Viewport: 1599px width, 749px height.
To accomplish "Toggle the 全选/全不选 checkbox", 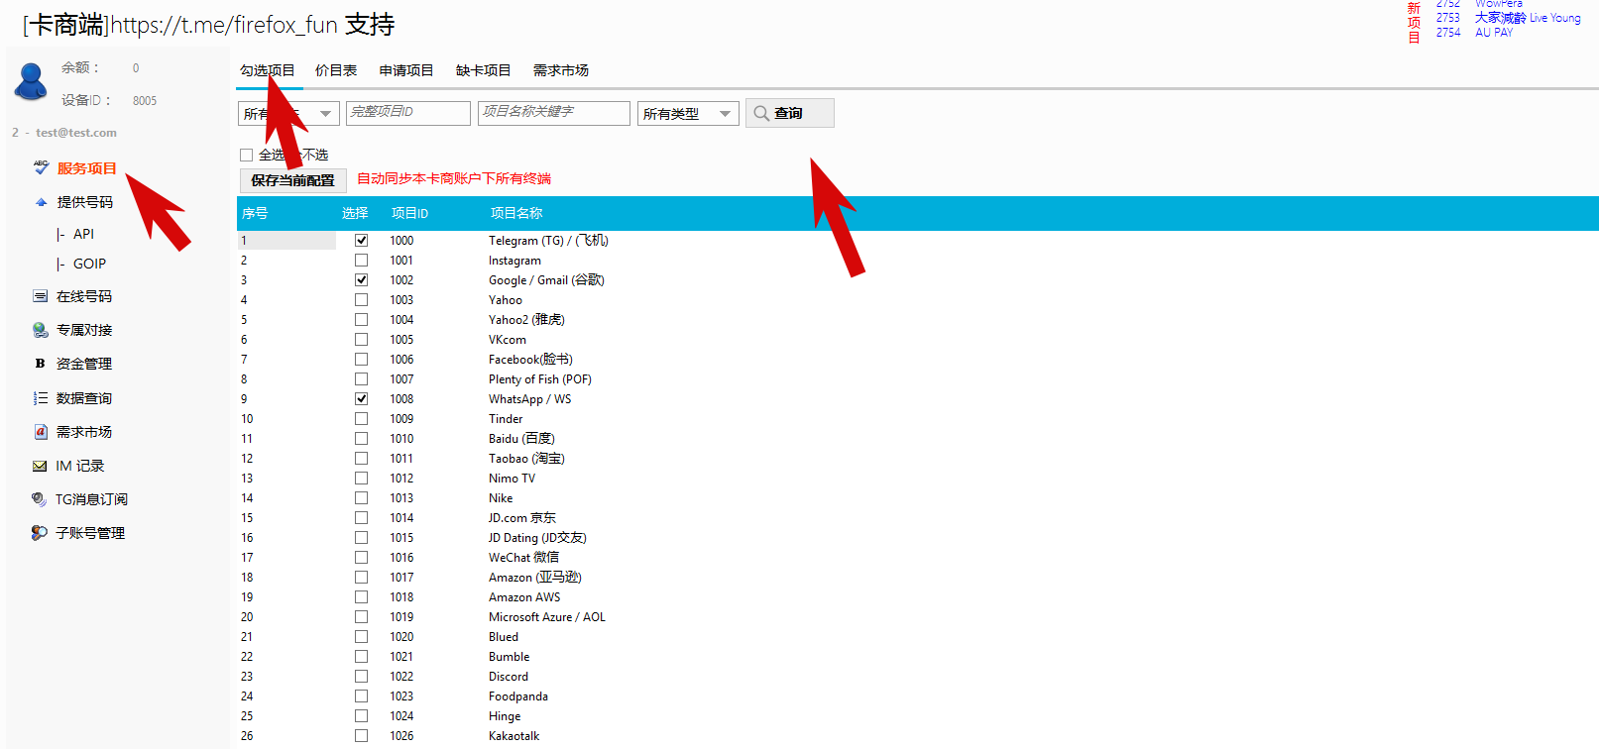I will [246, 155].
